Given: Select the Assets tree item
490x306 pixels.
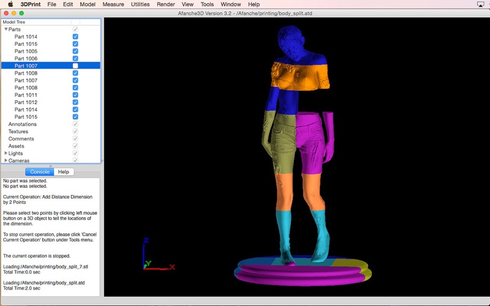Looking at the screenshot, I should pos(17,146).
